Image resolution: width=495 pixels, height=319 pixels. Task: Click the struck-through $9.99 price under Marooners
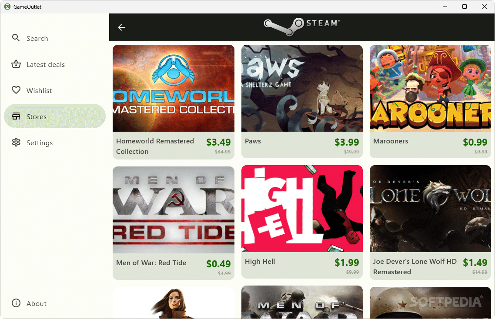point(481,152)
